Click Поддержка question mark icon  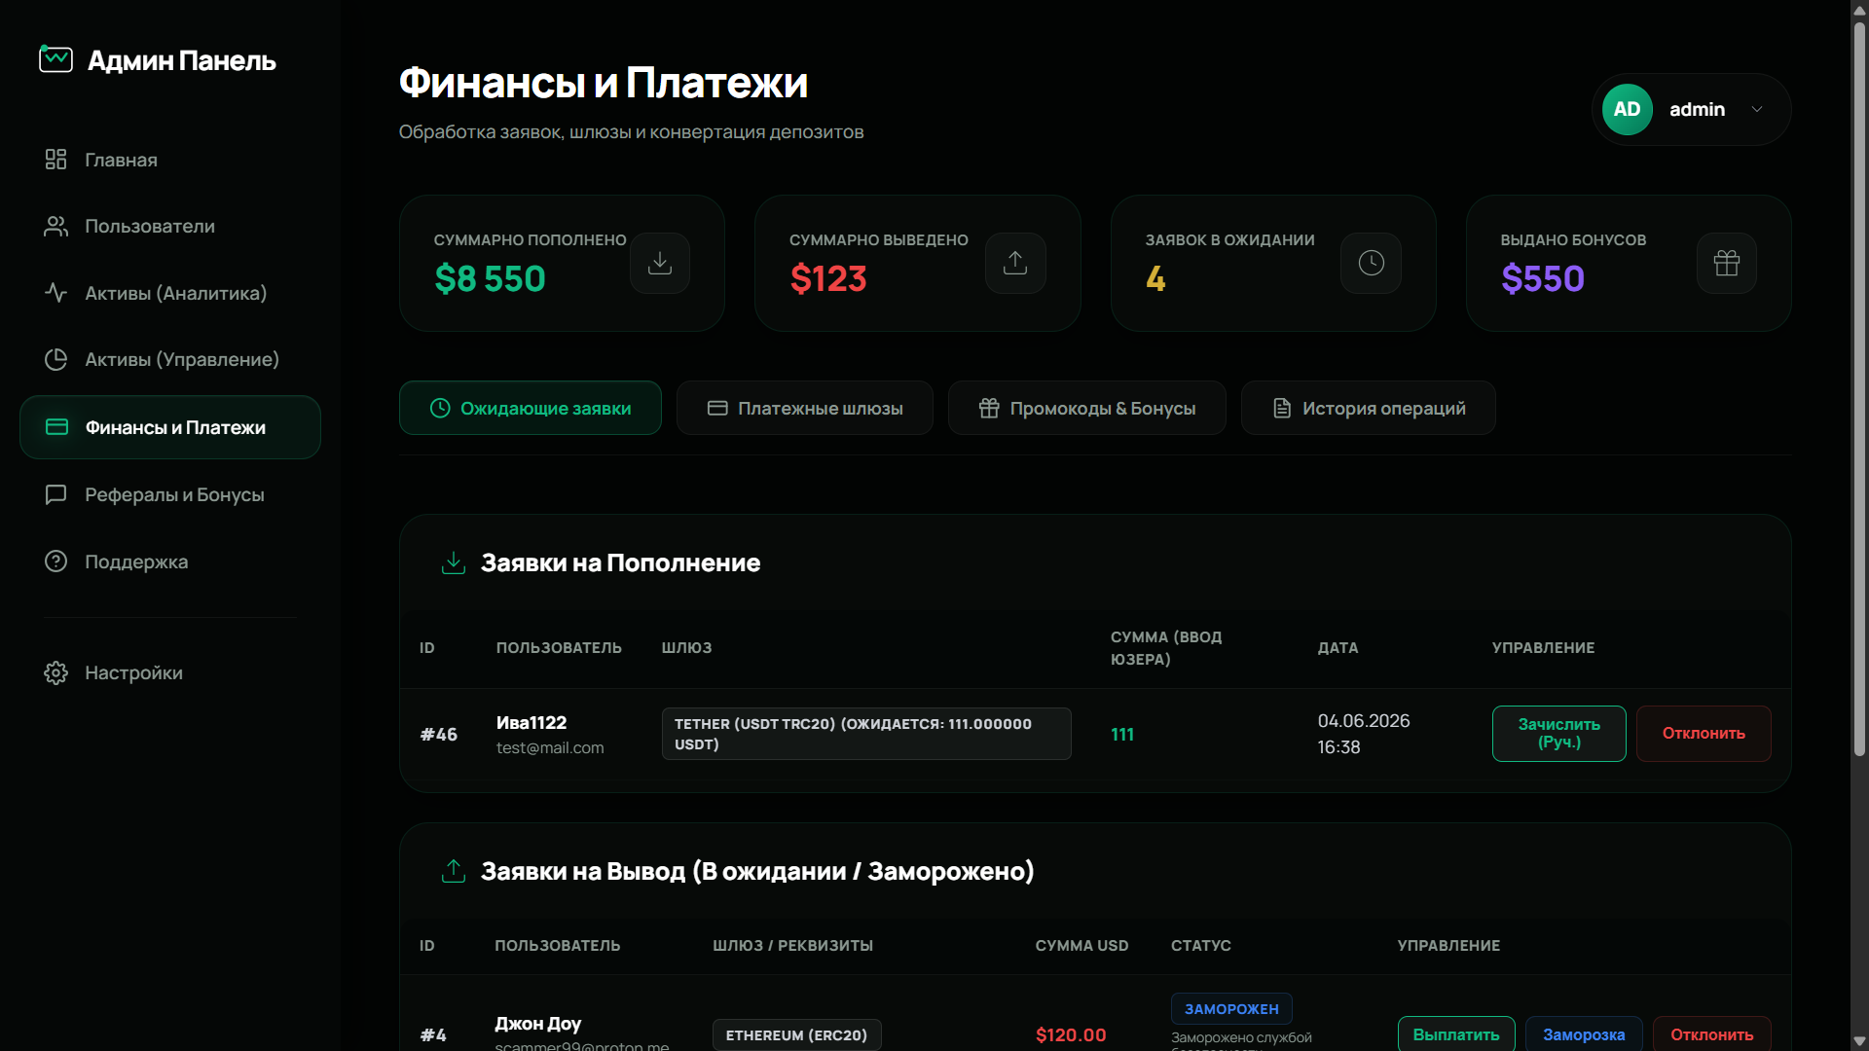[55, 562]
